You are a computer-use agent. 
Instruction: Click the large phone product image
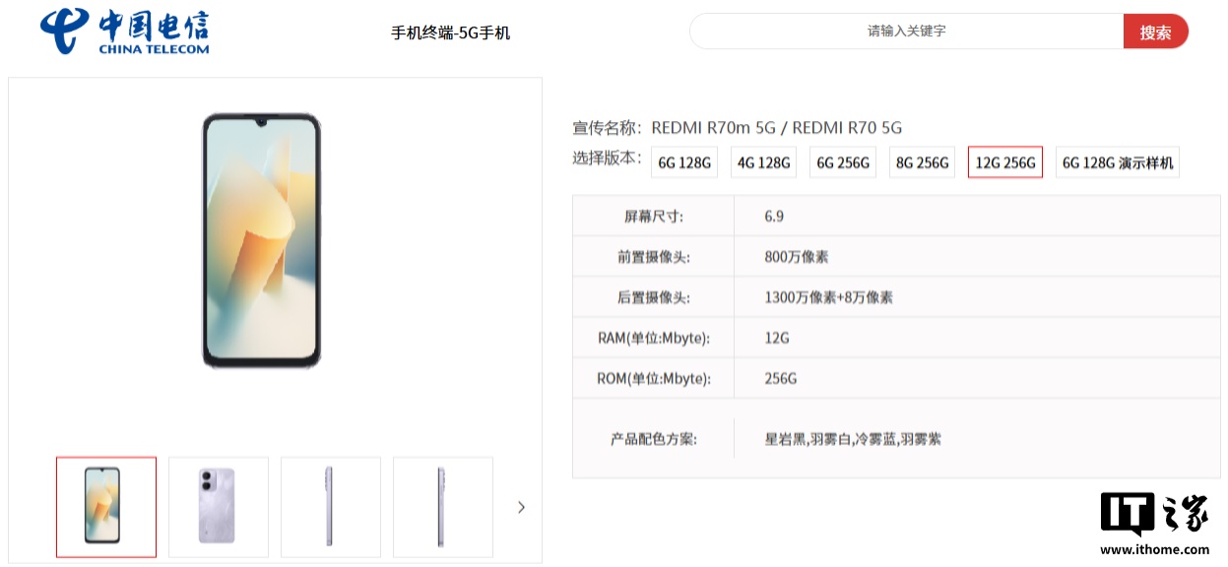point(262,241)
